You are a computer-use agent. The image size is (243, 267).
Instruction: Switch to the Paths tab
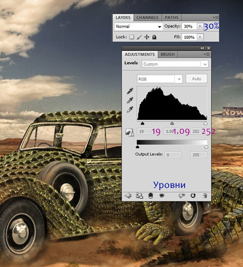pos(172,18)
